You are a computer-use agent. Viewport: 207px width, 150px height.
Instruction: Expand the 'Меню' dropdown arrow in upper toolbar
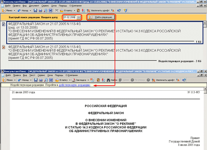coord(14,11)
